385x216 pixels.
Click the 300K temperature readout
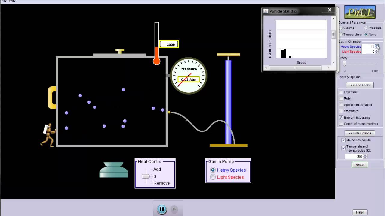(x=169, y=44)
